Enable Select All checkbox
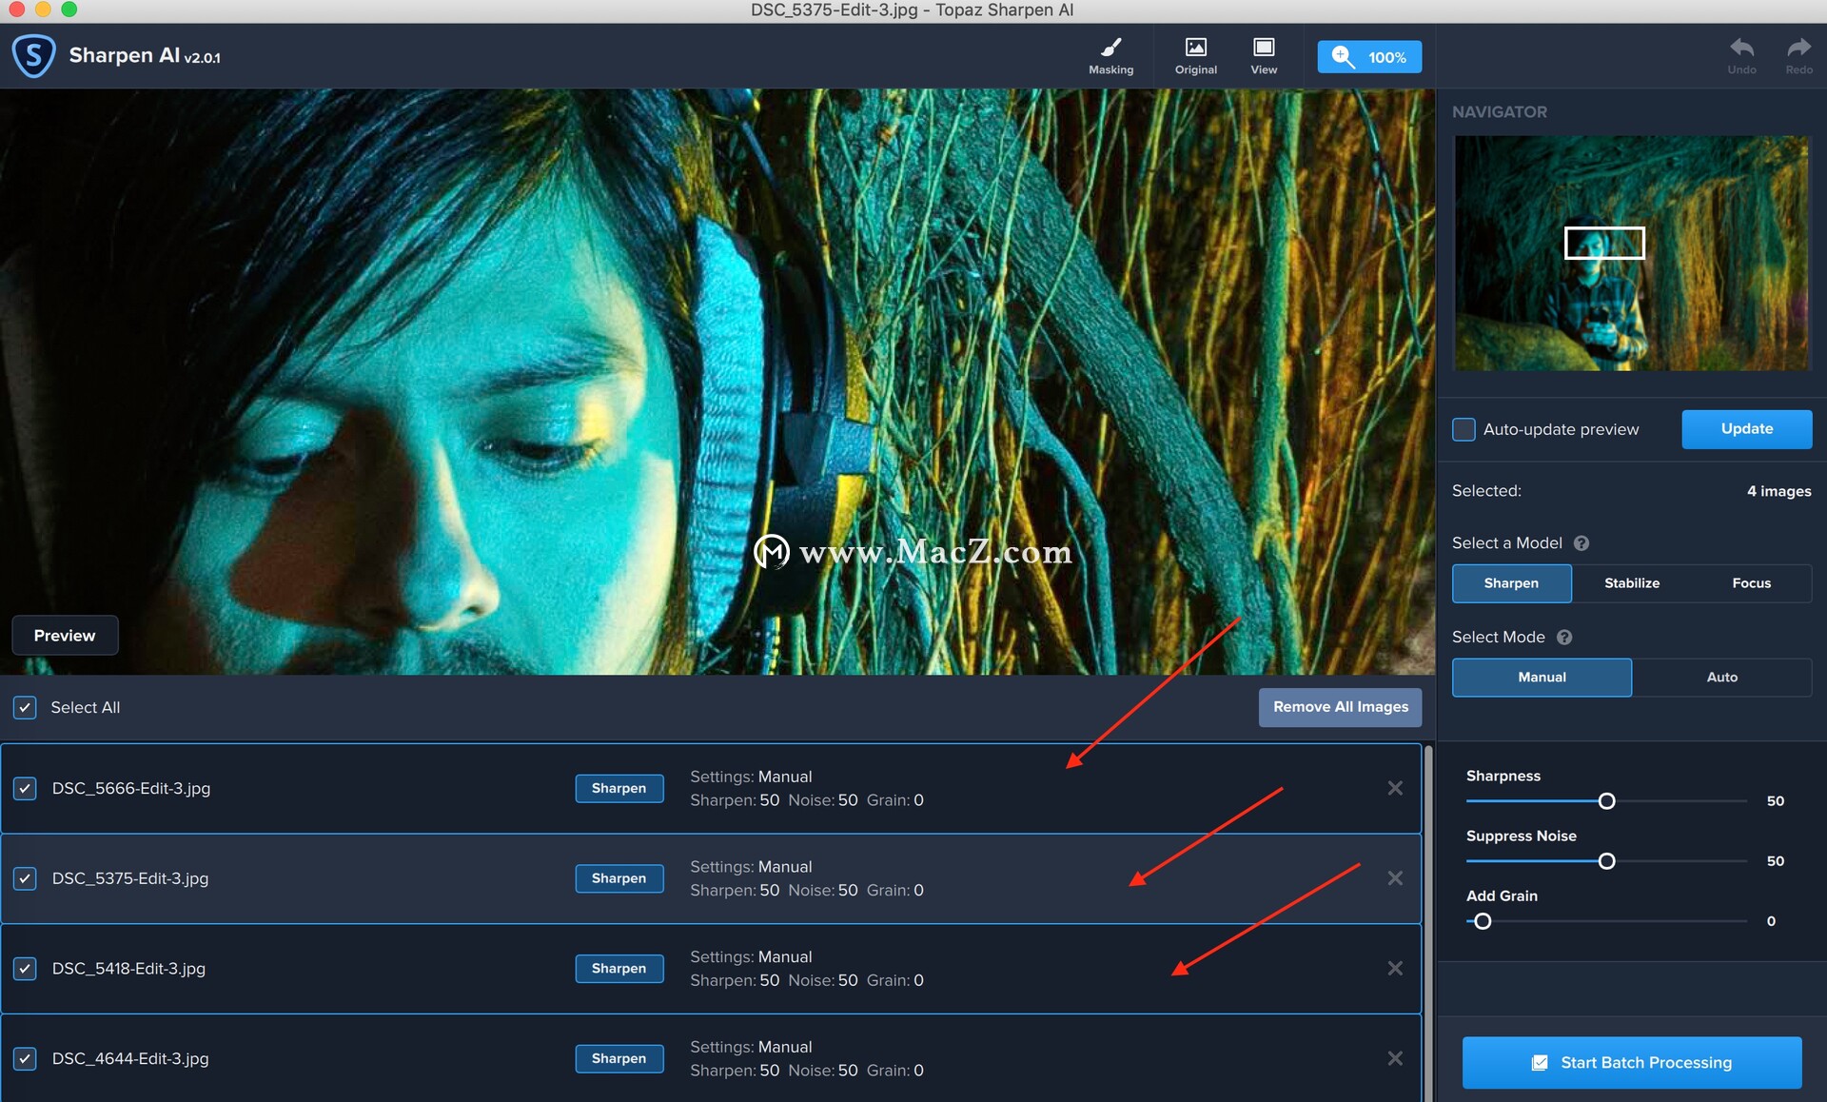 click(x=22, y=706)
